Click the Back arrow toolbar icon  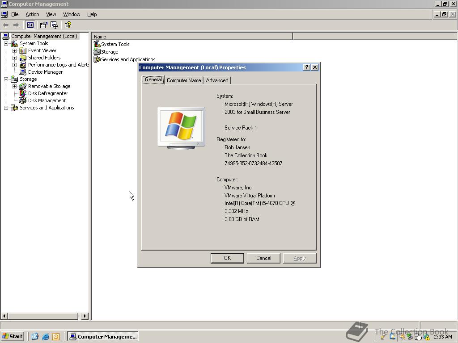6,25
